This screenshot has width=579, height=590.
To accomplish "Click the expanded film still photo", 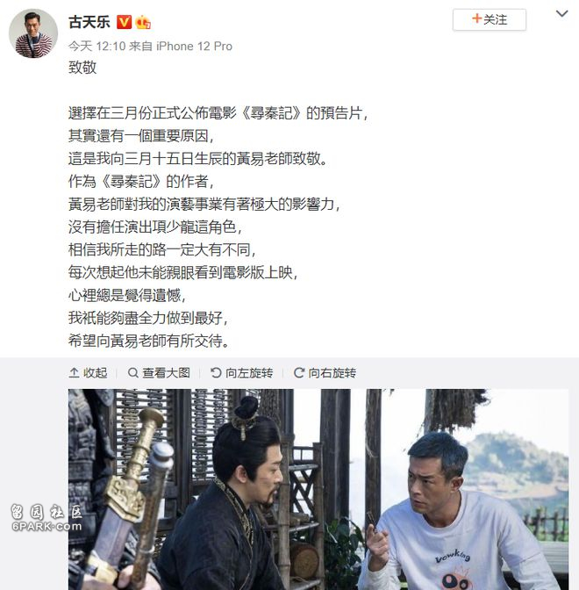I will pyautogui.click(x=318, y=489).
